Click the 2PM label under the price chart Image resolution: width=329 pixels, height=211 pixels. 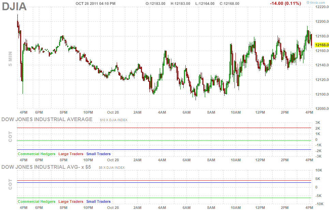285,112
